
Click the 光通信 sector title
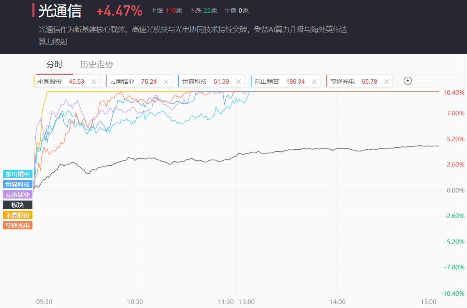(60, 11)
